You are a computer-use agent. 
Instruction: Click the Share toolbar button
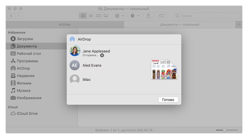click(148, 16)
